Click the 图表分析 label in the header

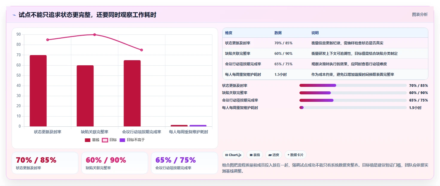click(420, 14)
